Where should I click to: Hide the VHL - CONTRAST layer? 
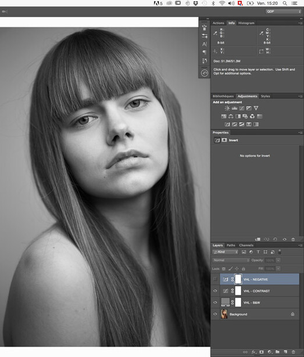[215, 291]
